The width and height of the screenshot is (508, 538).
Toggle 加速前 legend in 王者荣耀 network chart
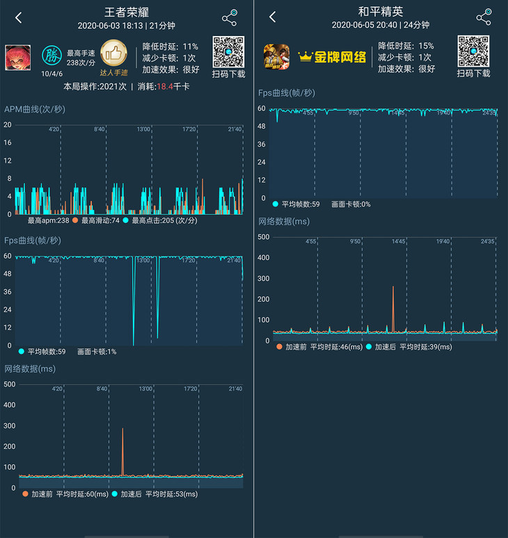25,494
